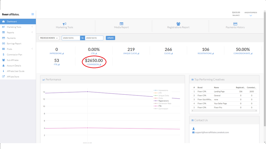Expand the Reports sidebar chevron
This screenshot has width=266, height=149.
[x=32, y=32]
